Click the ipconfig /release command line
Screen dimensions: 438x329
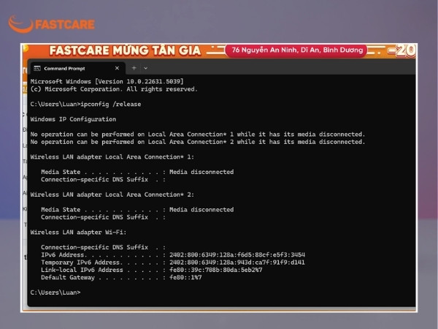85,104
